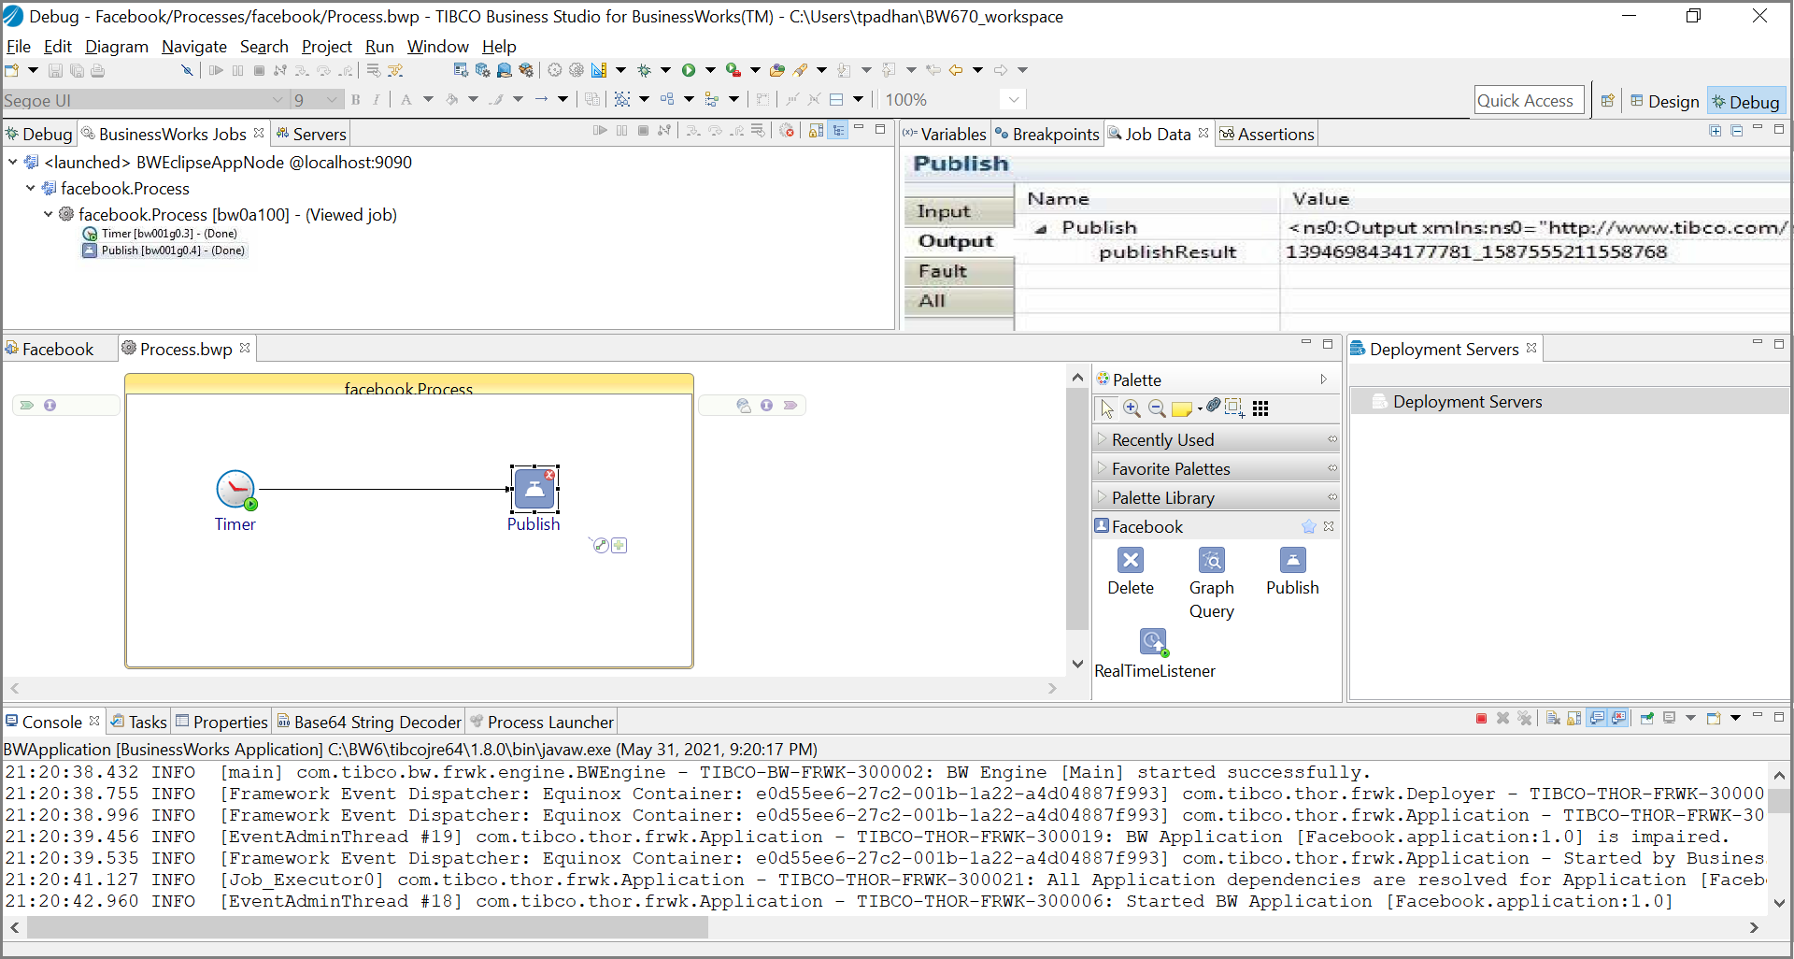Click the console horizontal scrollbar
Viewport: 1794px width, 959px height.
(x=366, y=927)
